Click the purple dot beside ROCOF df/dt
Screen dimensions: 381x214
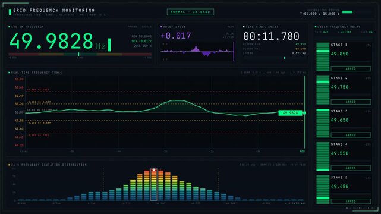pos(161,27)
